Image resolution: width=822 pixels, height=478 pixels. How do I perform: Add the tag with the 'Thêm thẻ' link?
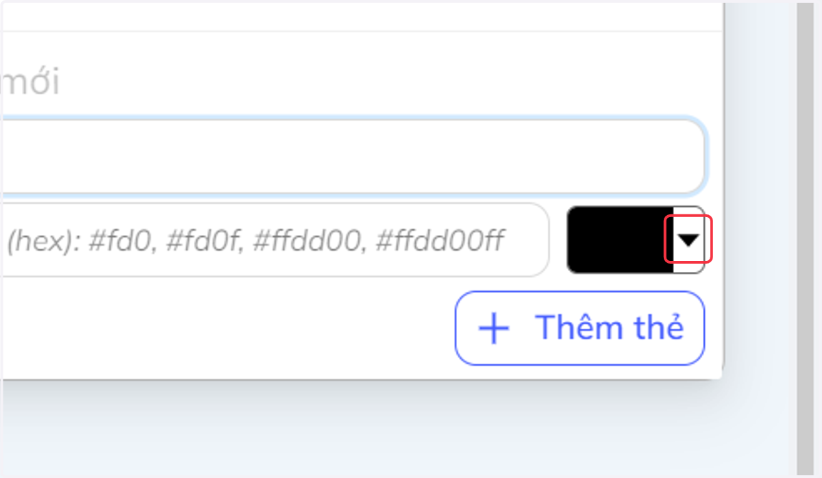(x=580, y=328)
